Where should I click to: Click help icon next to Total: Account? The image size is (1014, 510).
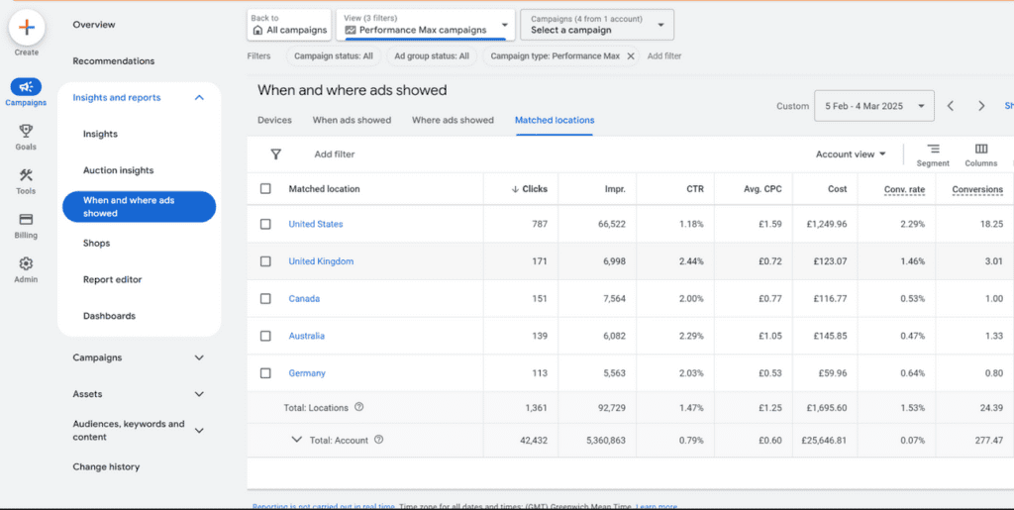click(379, 440)
